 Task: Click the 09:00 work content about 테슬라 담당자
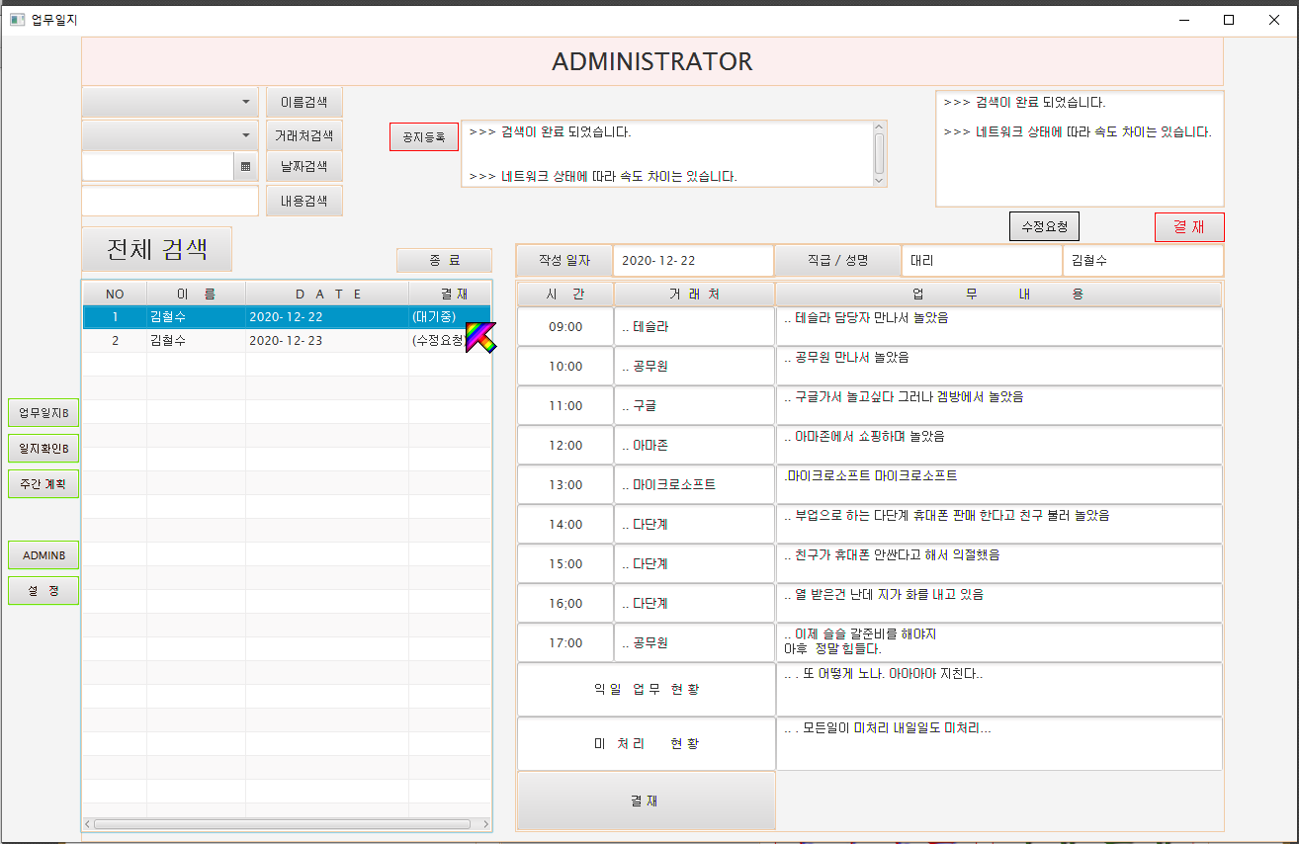pyautogui.click(x=999, y=326)
